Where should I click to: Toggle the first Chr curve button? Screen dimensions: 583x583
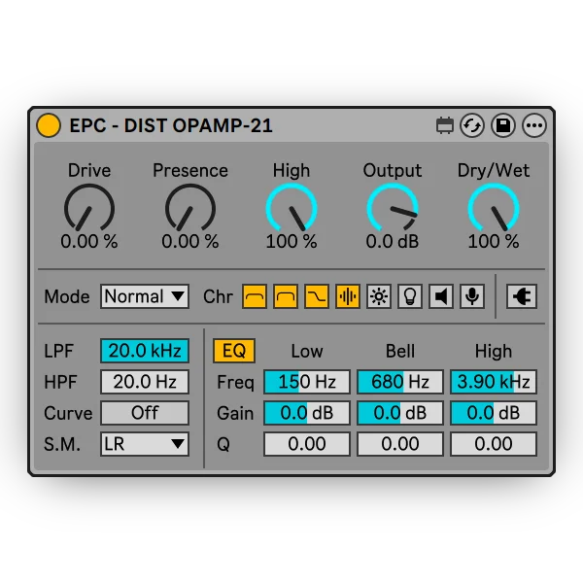(255, 296)
